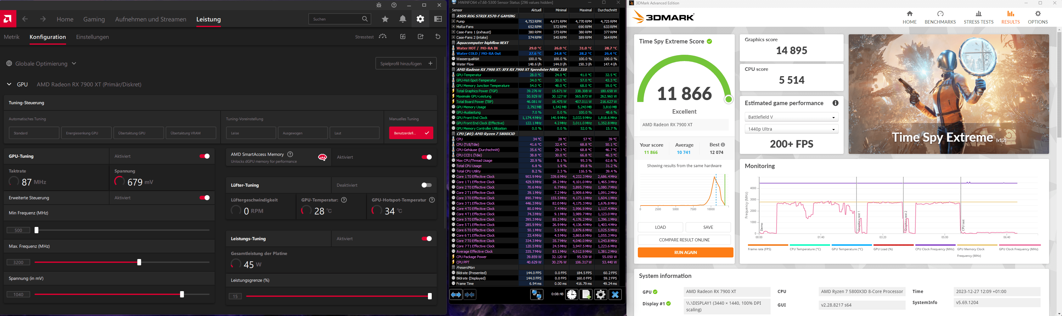Image resolution: width=1062 pixels, height=316 pixels.
Task: Start HWiNFO logging with sheet icon
Action: point(586,295)
